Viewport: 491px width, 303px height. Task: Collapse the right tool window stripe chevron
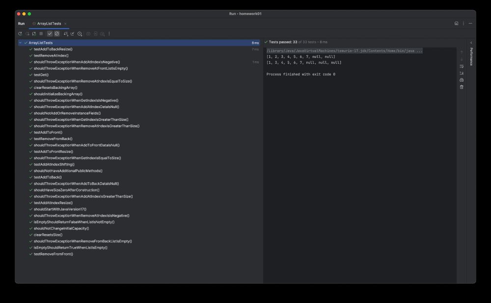tap(471, 43)
